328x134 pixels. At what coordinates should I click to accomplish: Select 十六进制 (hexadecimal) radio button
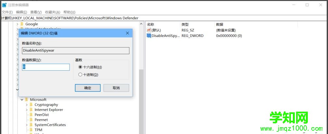tap(80, 67)
